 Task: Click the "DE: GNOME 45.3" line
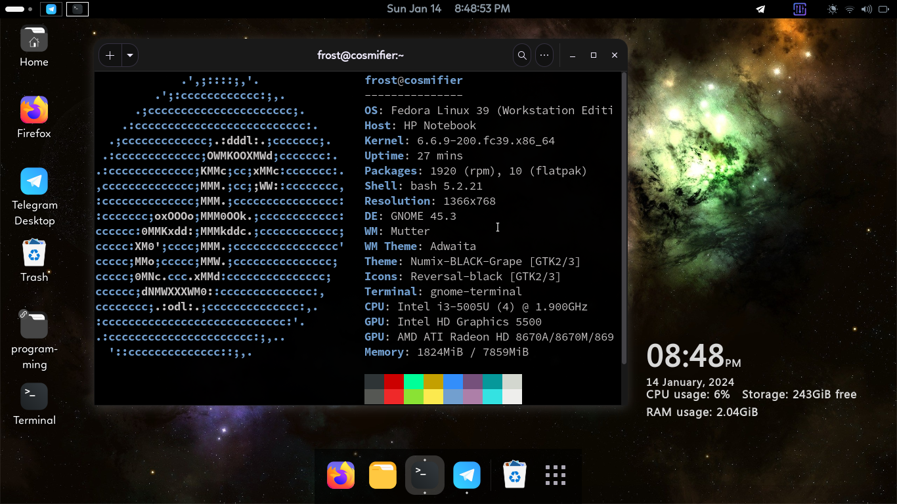[410, 216]
